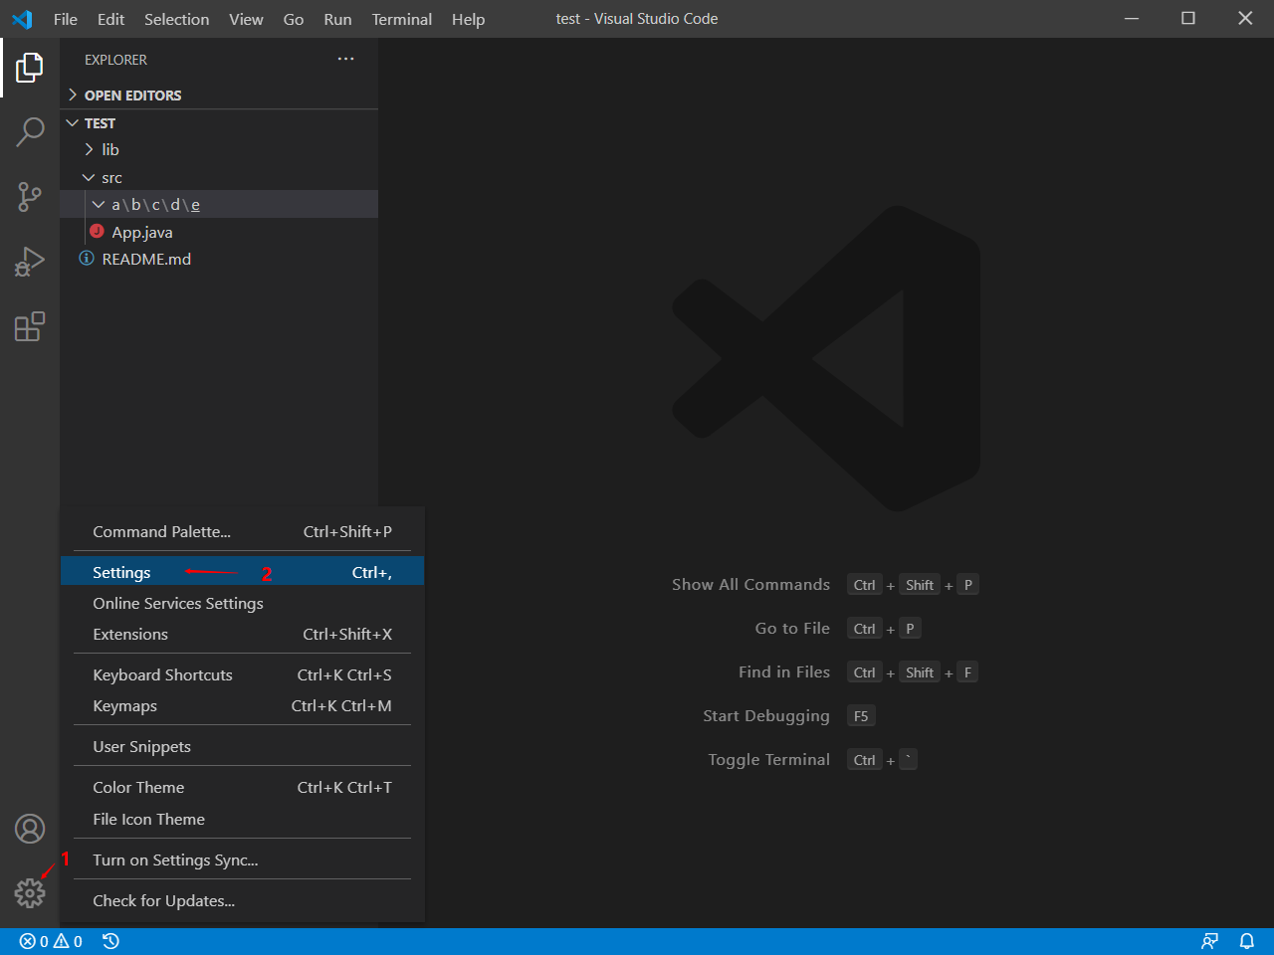
Task: Open the Run and Debug view icon
Action: [x=30, y=262]
